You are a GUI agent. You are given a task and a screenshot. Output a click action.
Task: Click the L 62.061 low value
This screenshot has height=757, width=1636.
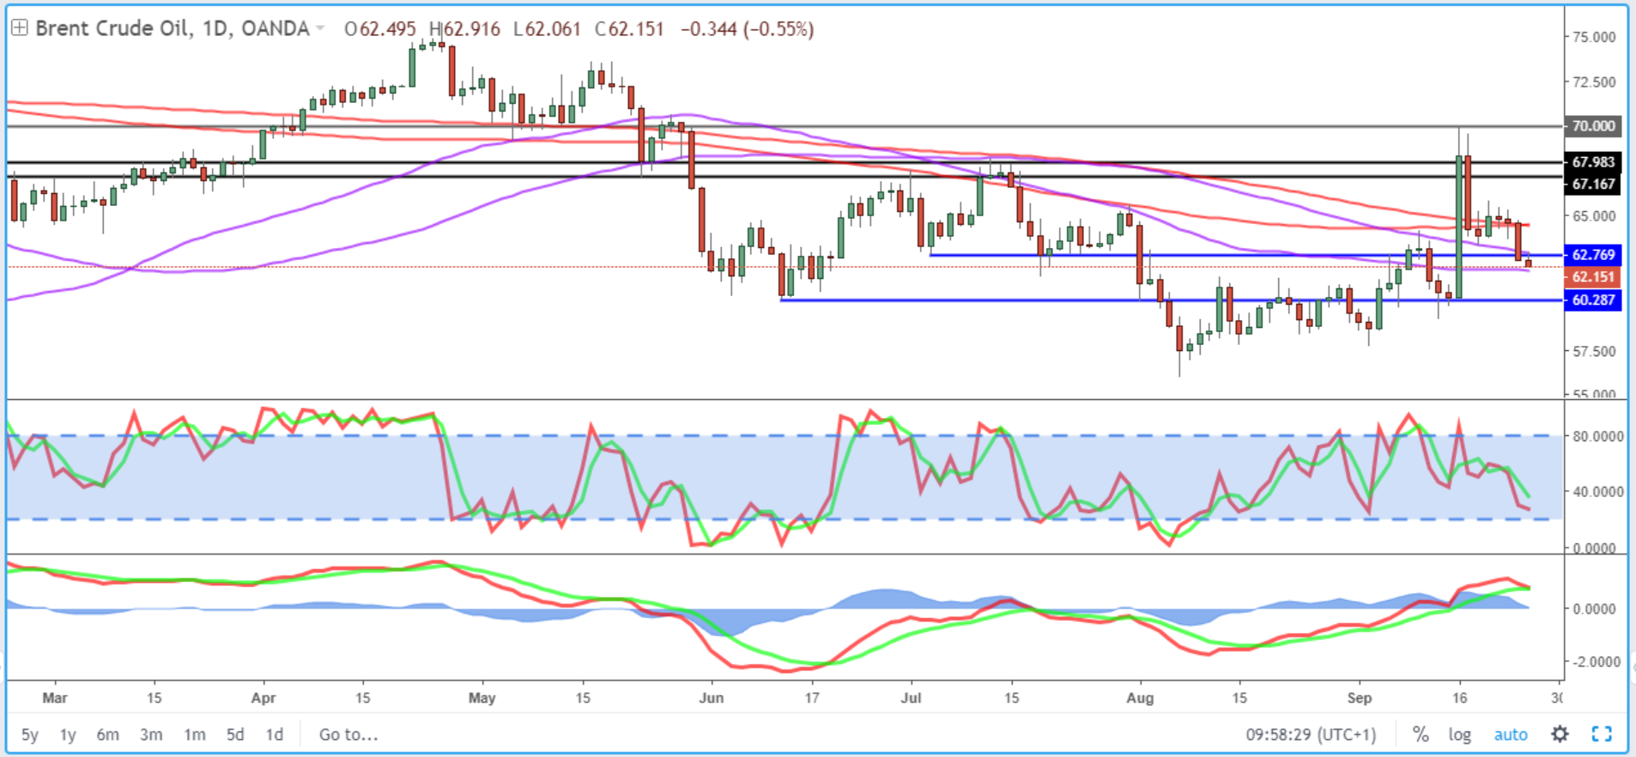click(x=547, y=29)
